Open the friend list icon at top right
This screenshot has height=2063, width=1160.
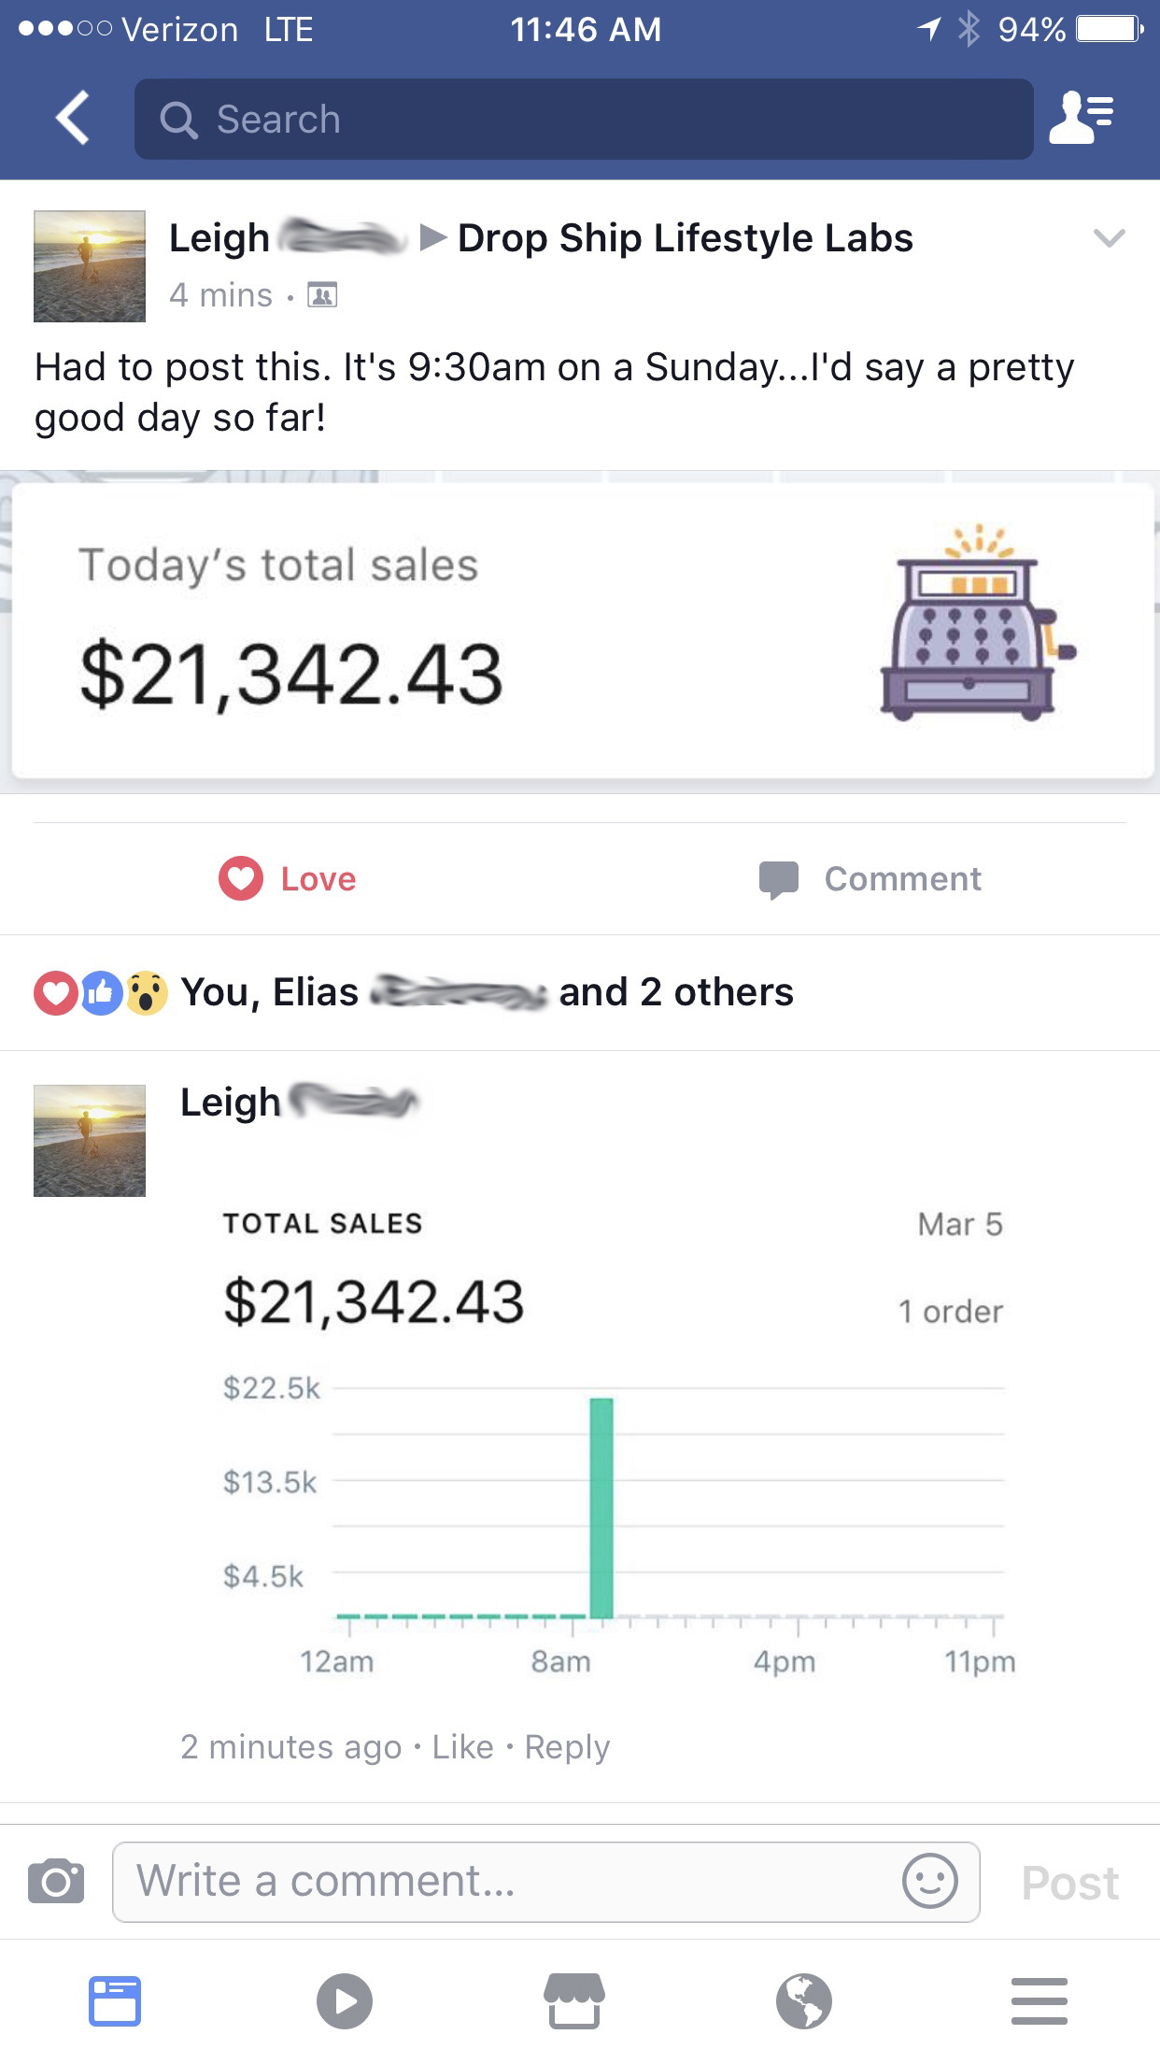1082,119
